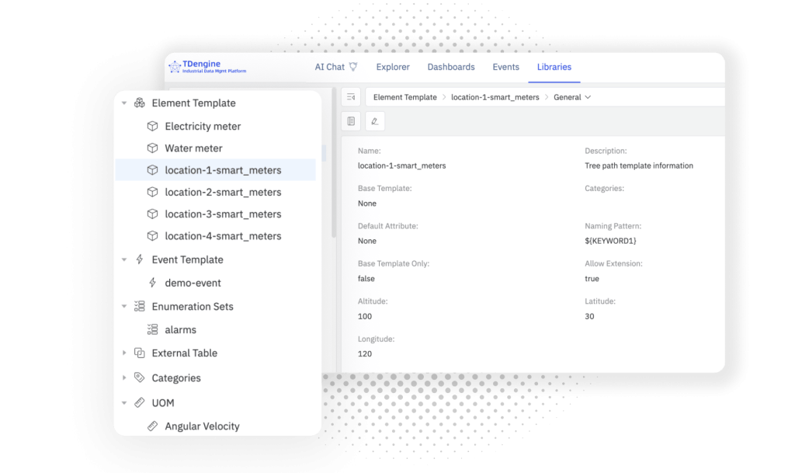The width and height of the screenshot is (795, 473).
Task: Click the TDengine logo icon
Action: (175, 68)
